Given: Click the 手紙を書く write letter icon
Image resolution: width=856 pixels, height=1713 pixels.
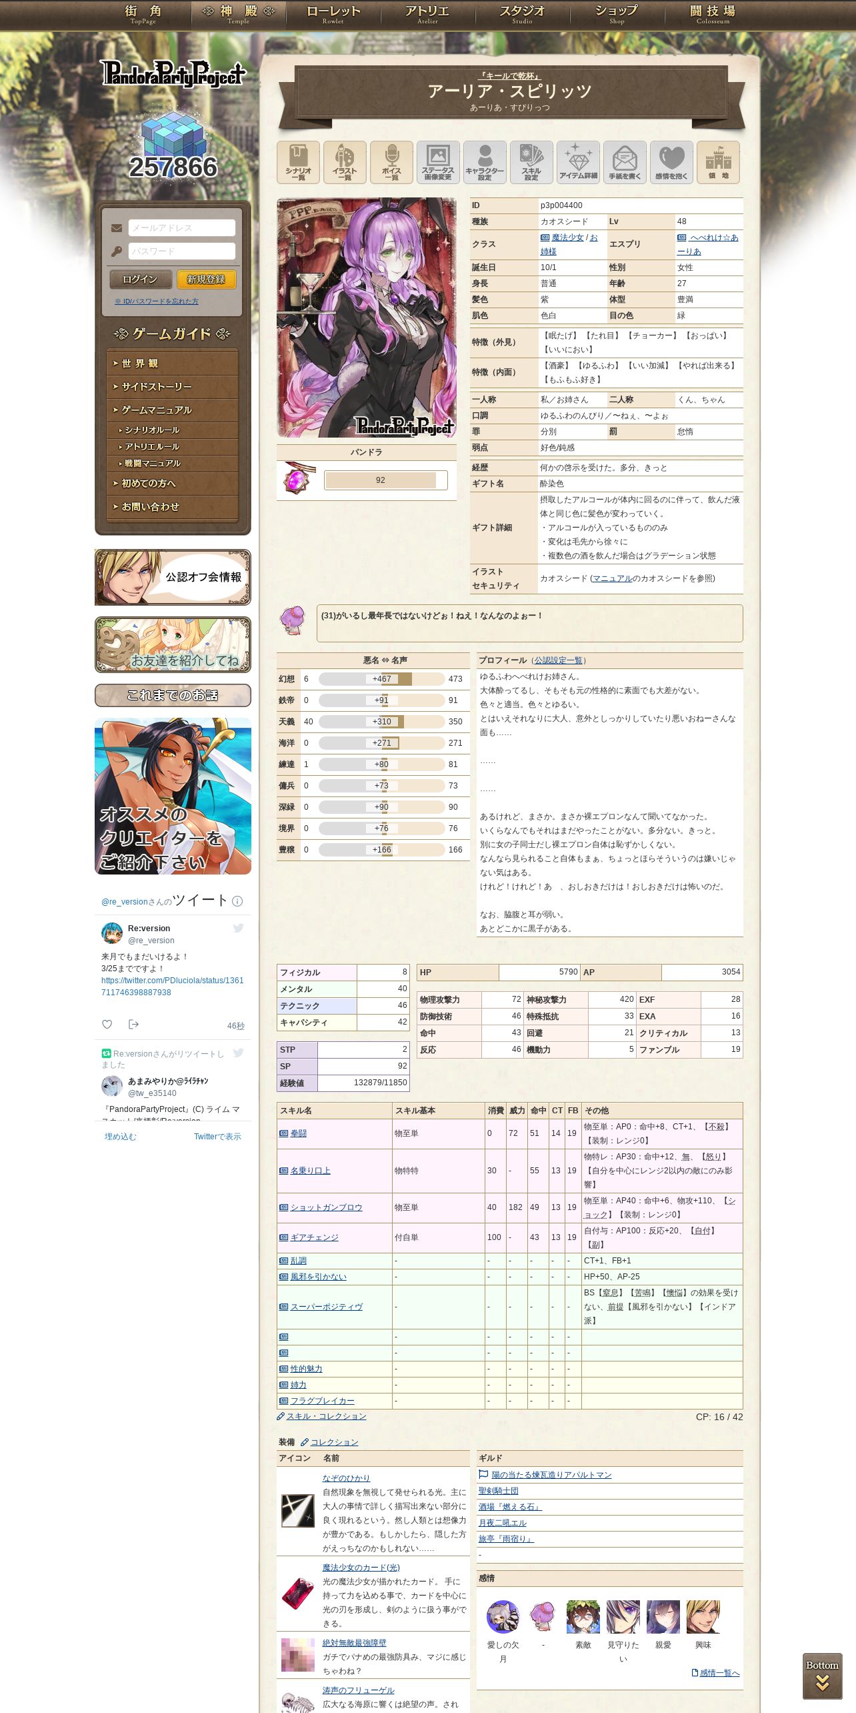Looking at the screenshot, I should pos(625,162).
